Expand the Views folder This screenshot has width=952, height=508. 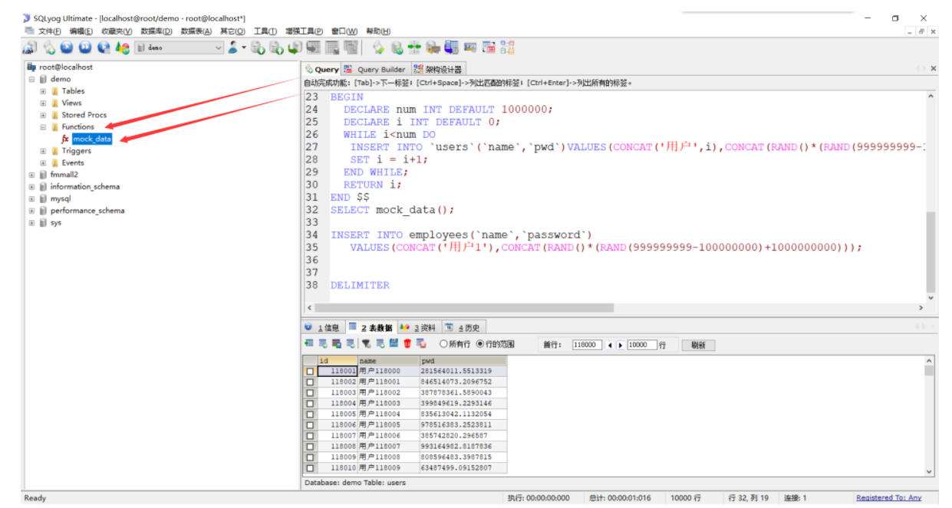[x=43, y=103]
